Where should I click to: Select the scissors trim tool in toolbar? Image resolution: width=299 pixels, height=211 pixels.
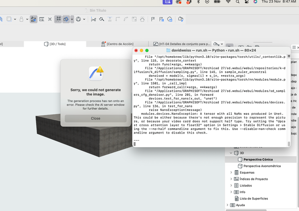(93, 19)
